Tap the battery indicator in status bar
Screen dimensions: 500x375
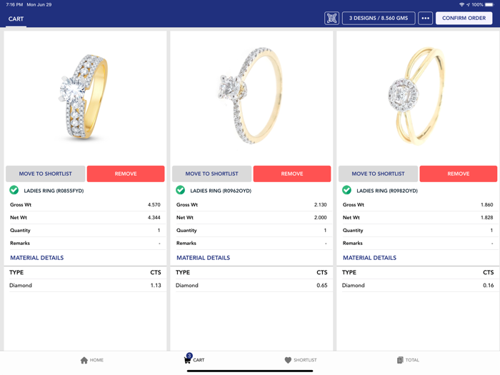(x=489, y=4)
